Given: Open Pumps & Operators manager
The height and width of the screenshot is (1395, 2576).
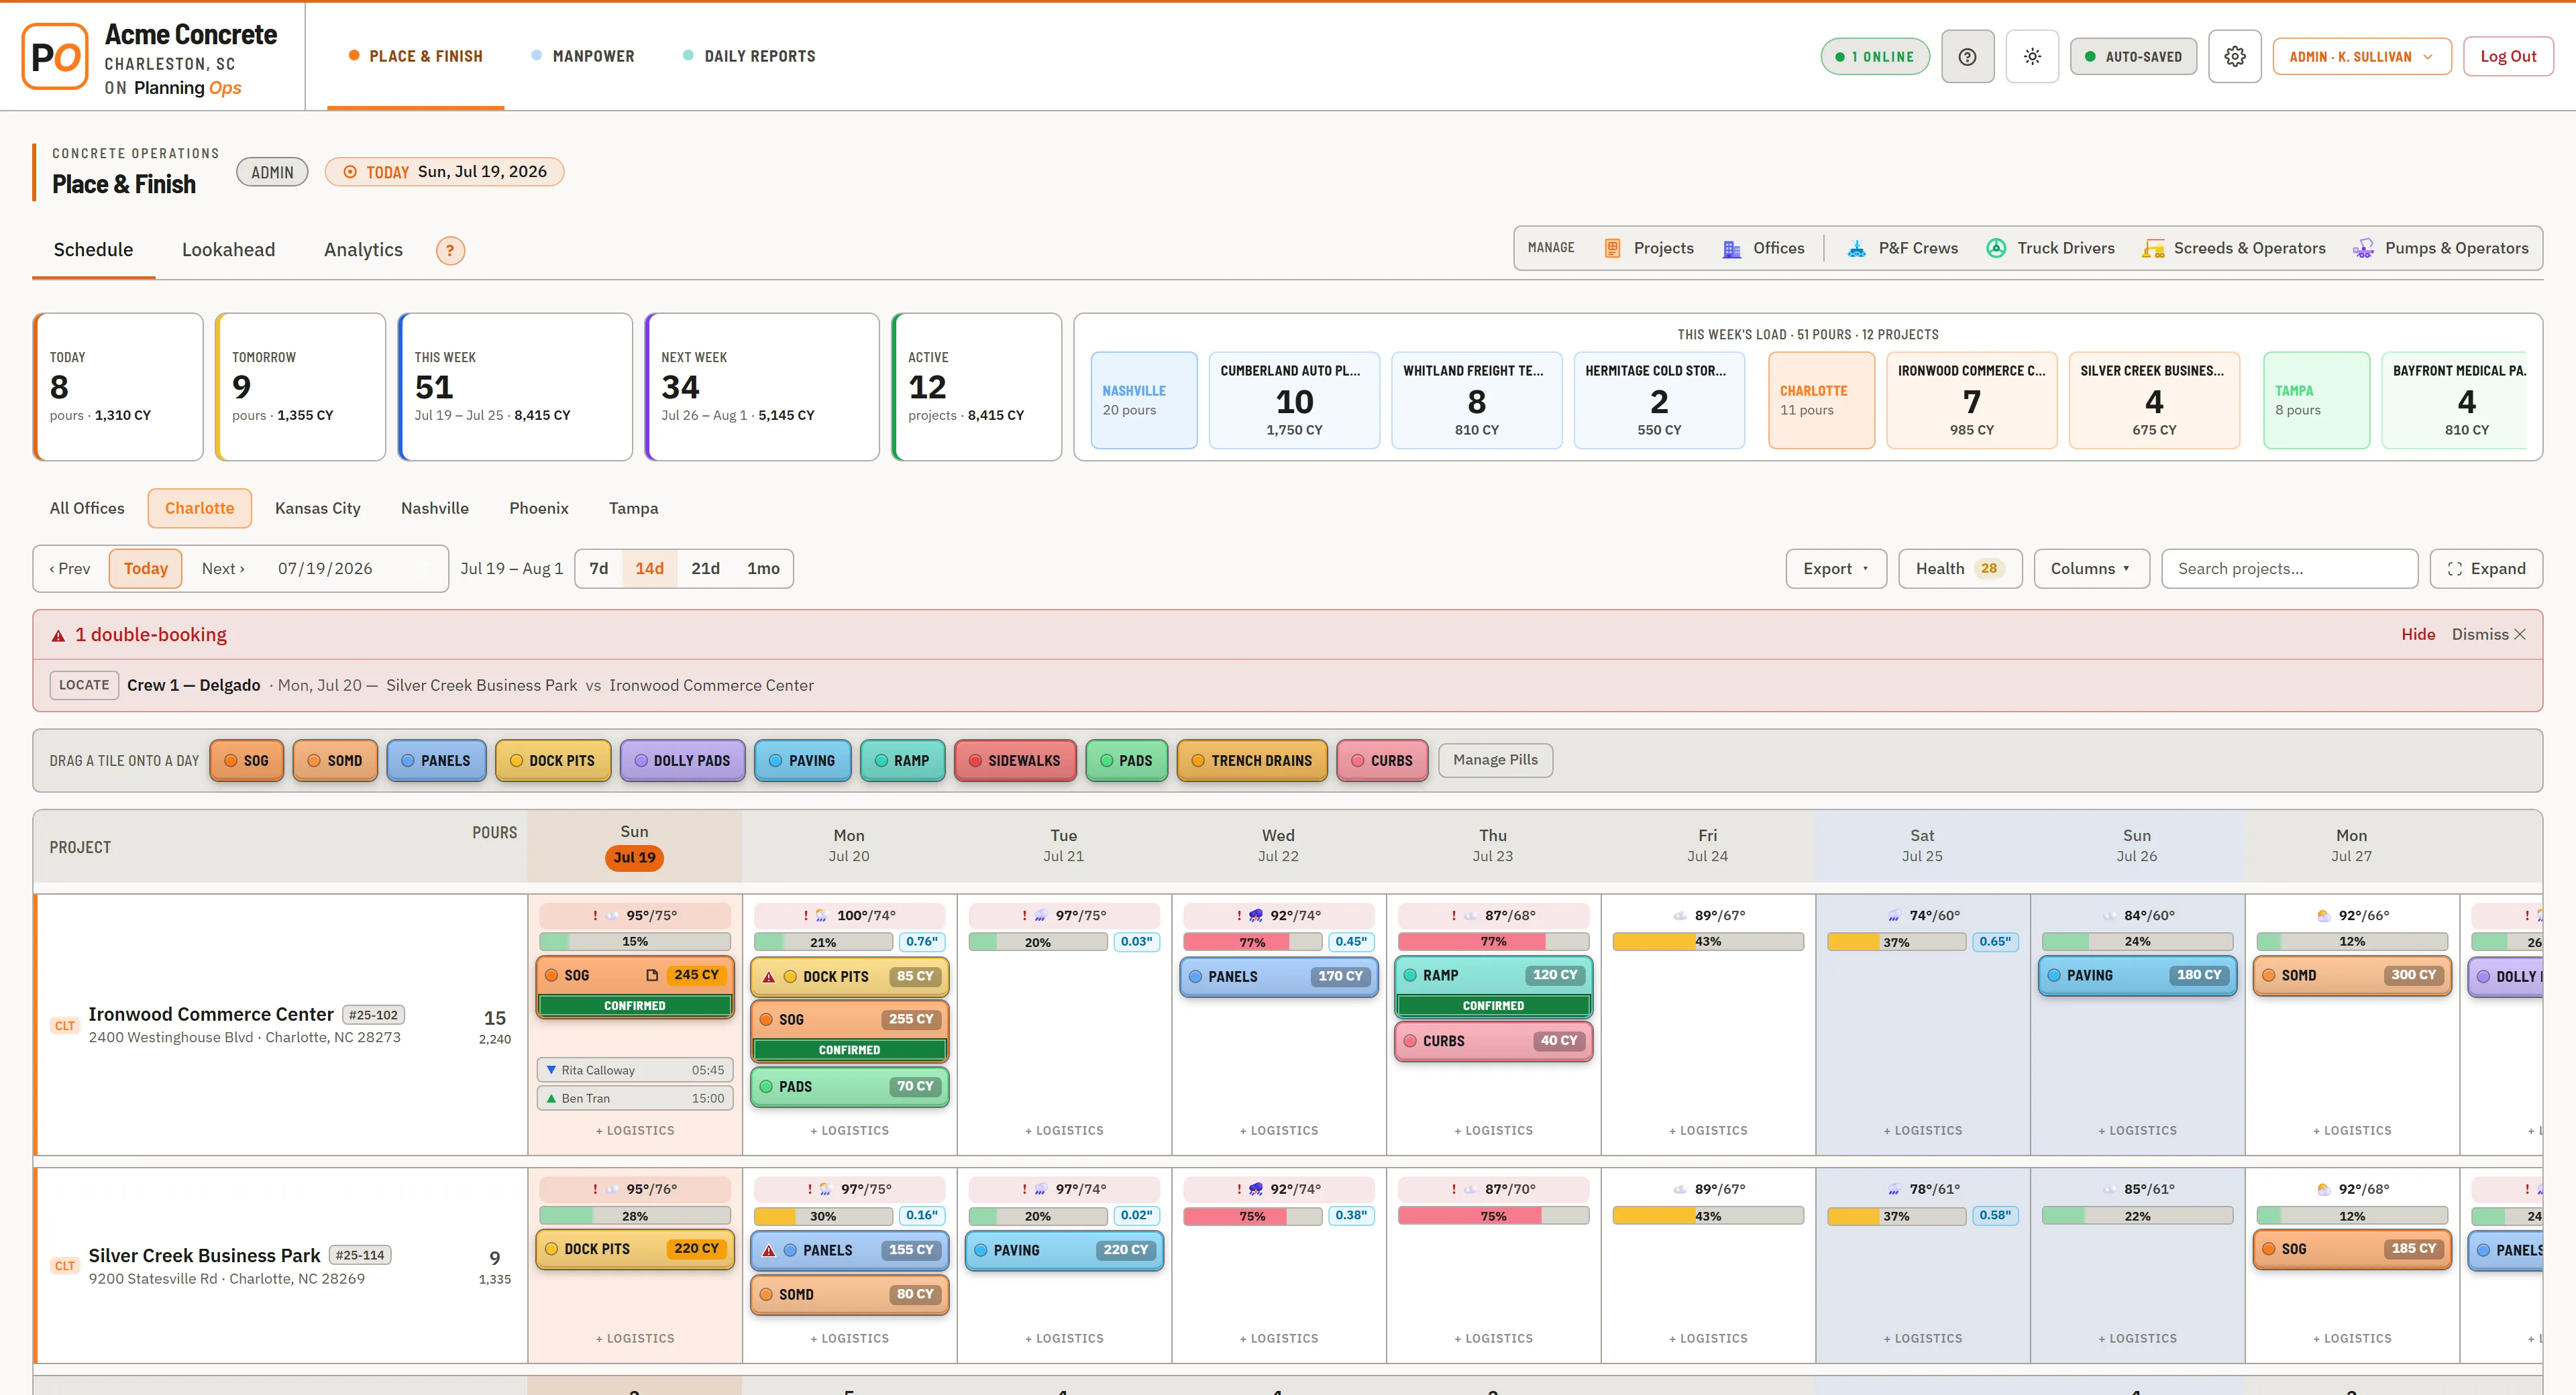Looking at the screenshot, I should click(2440, 248).
